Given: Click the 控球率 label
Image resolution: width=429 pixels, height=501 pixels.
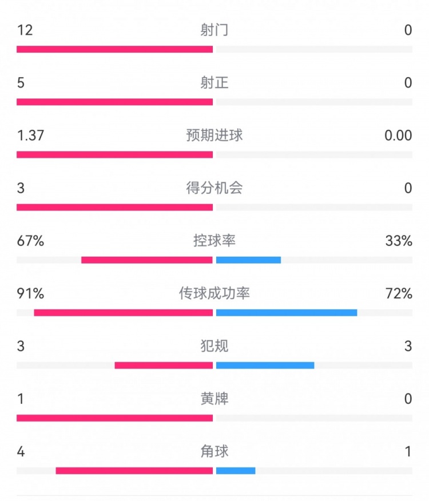Looking at the screenshot, I should (x=214, y=241).
